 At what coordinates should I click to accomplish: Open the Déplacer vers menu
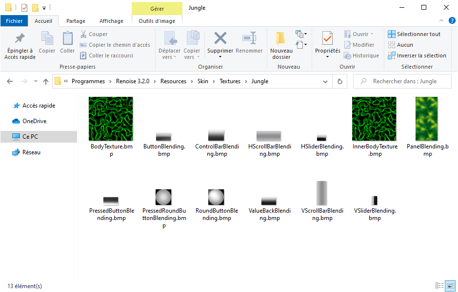coord(169,45)
